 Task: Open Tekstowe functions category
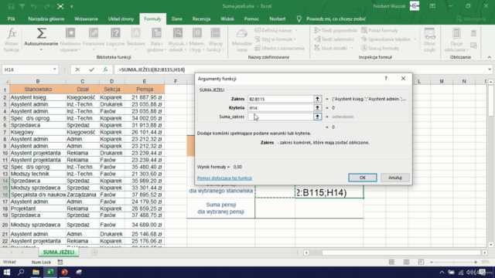(136, 39)
